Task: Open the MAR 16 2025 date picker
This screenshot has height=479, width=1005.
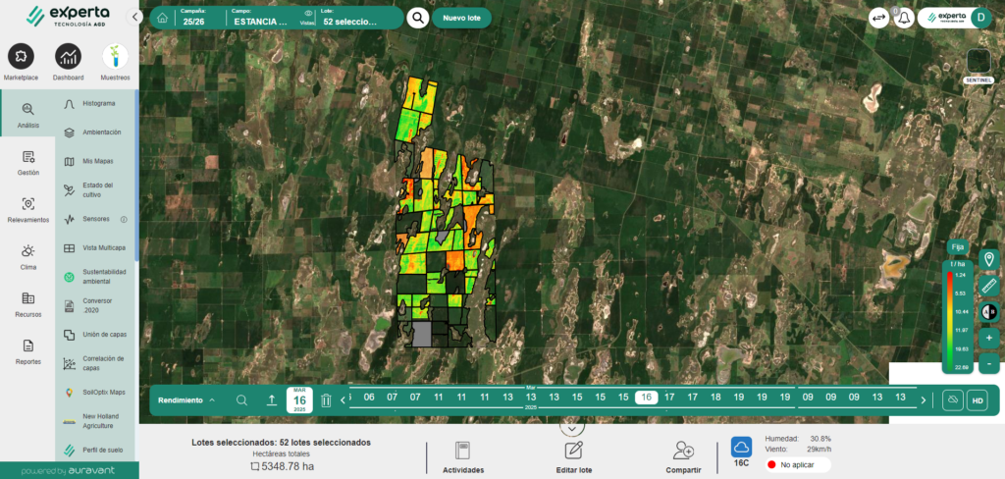Action: (x=299, y=400)
